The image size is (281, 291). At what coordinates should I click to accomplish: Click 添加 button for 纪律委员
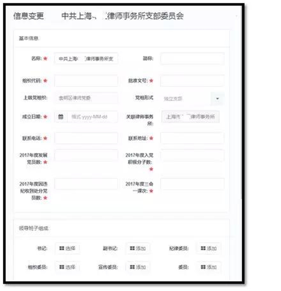(x=209, y=248)
